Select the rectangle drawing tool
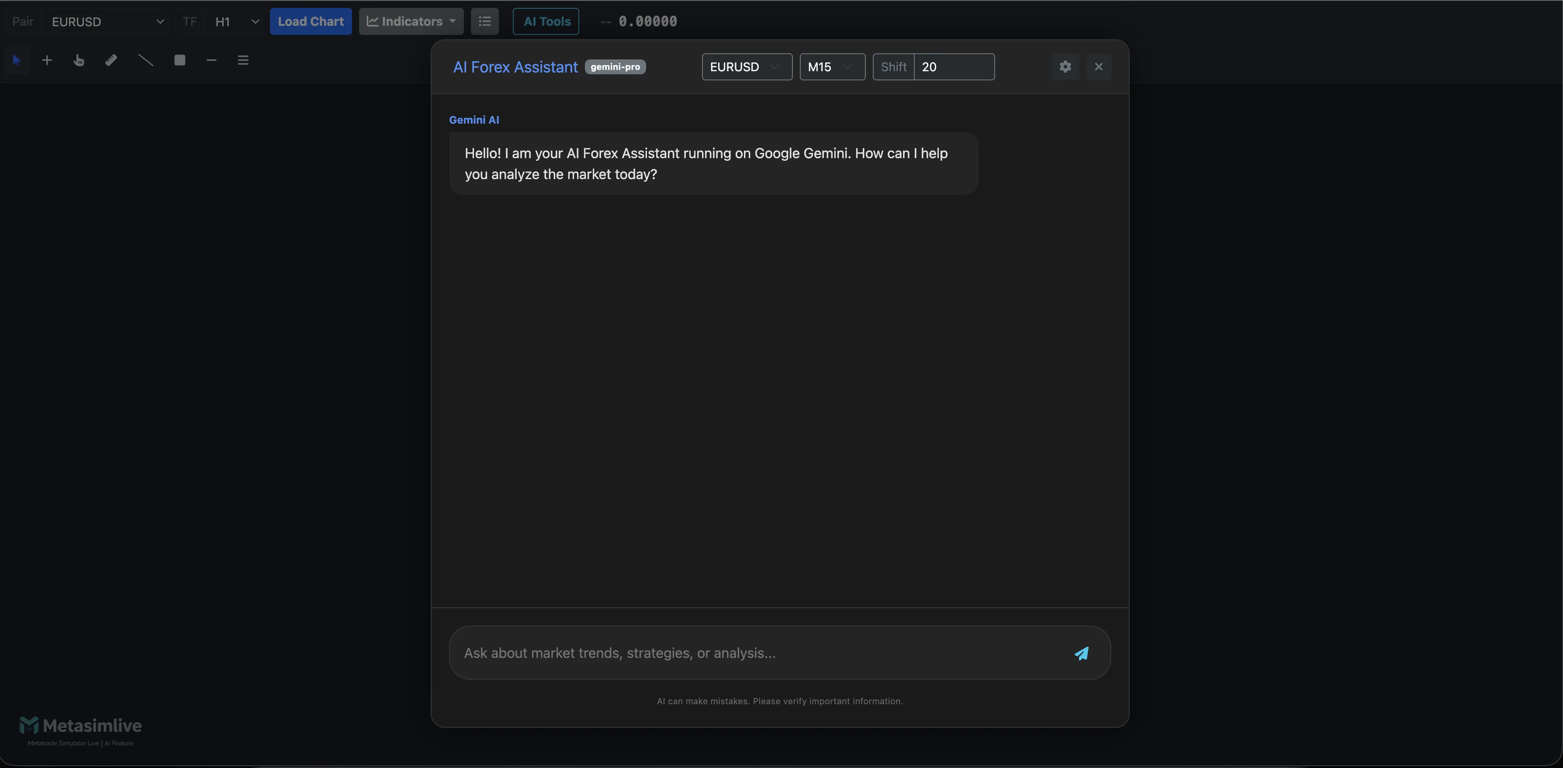 pyautogui.click(x=180, y=60)
